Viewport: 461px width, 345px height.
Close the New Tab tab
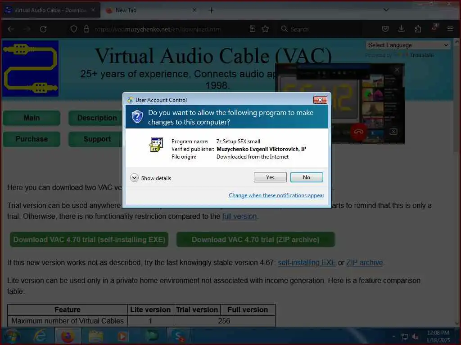coord(194,10)
